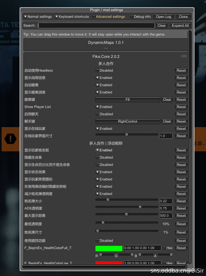Clear the RightControl 聊天键 binding
This screenshot has height=276, width=206.
[x=167, y=121]
